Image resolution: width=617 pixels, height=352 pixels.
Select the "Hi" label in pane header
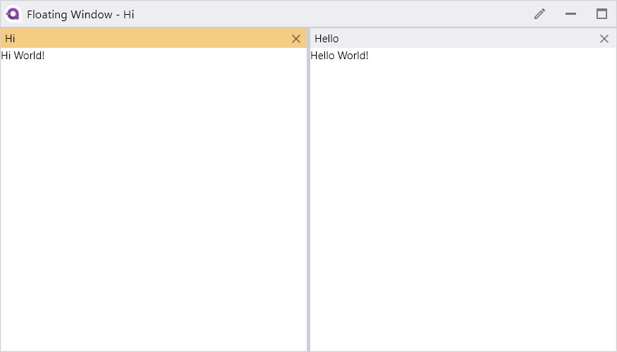click(x=10, y=39)
